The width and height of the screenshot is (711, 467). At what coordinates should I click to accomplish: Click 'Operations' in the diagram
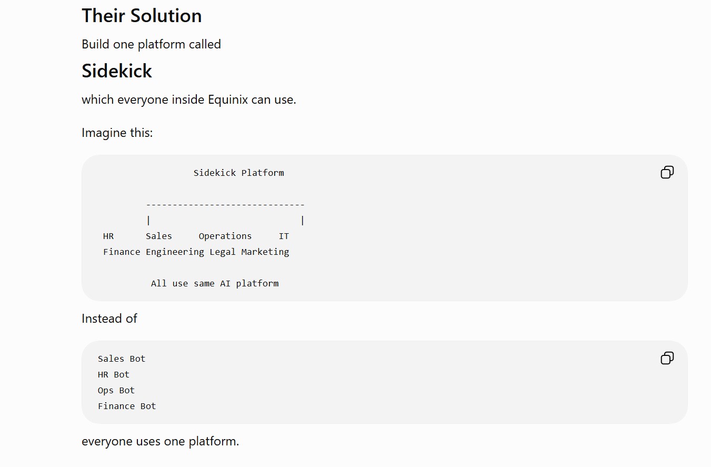click(225, 236)
